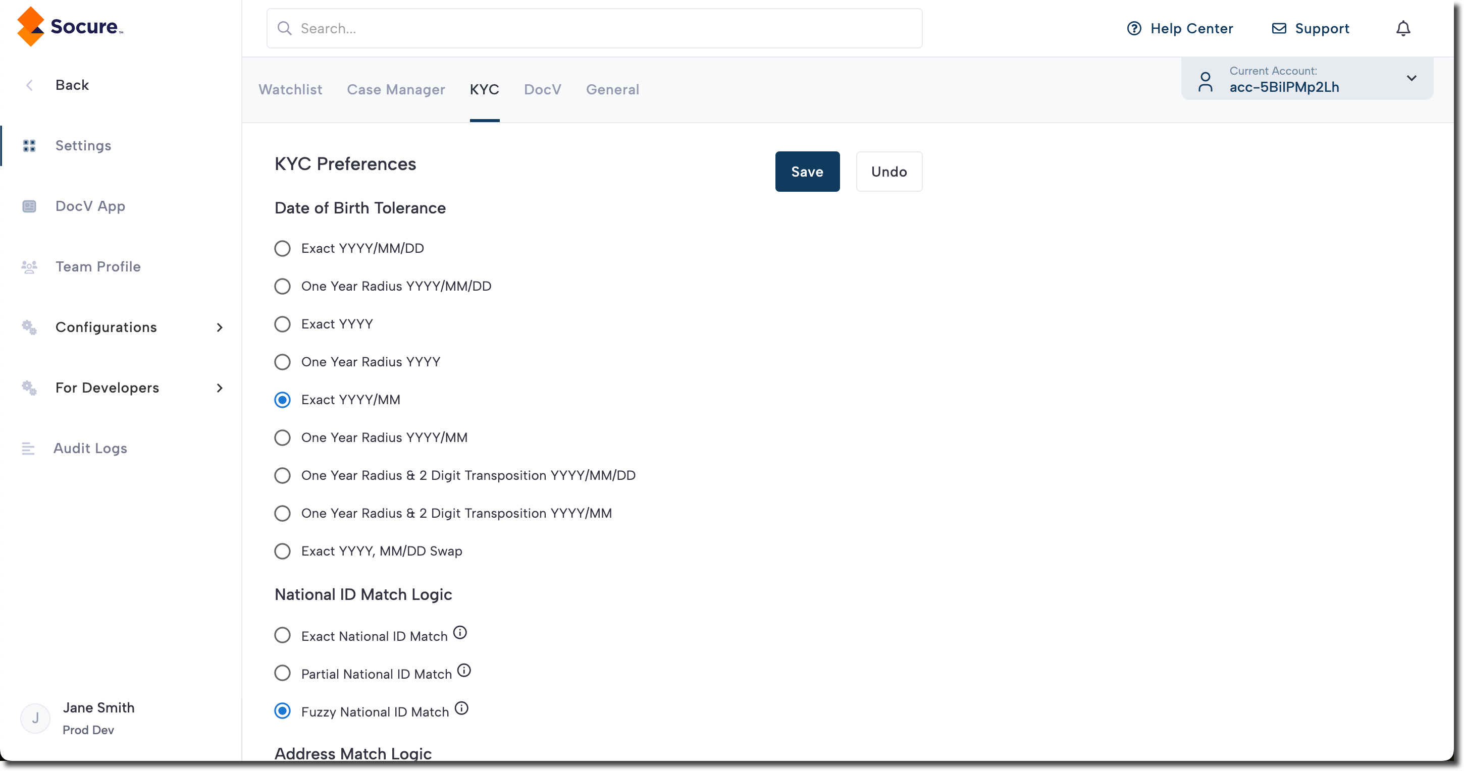Image resolution: width=1464 pixels, height=771 pixels.
Task: Switch to the Watchlist tab
Action: point(290,89)
